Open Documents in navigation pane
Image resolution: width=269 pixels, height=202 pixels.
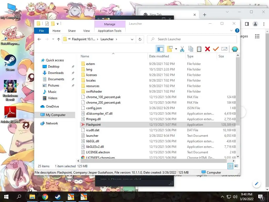click(56, 79)
